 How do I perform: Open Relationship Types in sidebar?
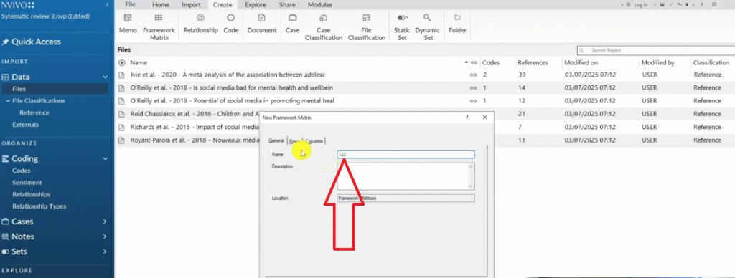39,206
